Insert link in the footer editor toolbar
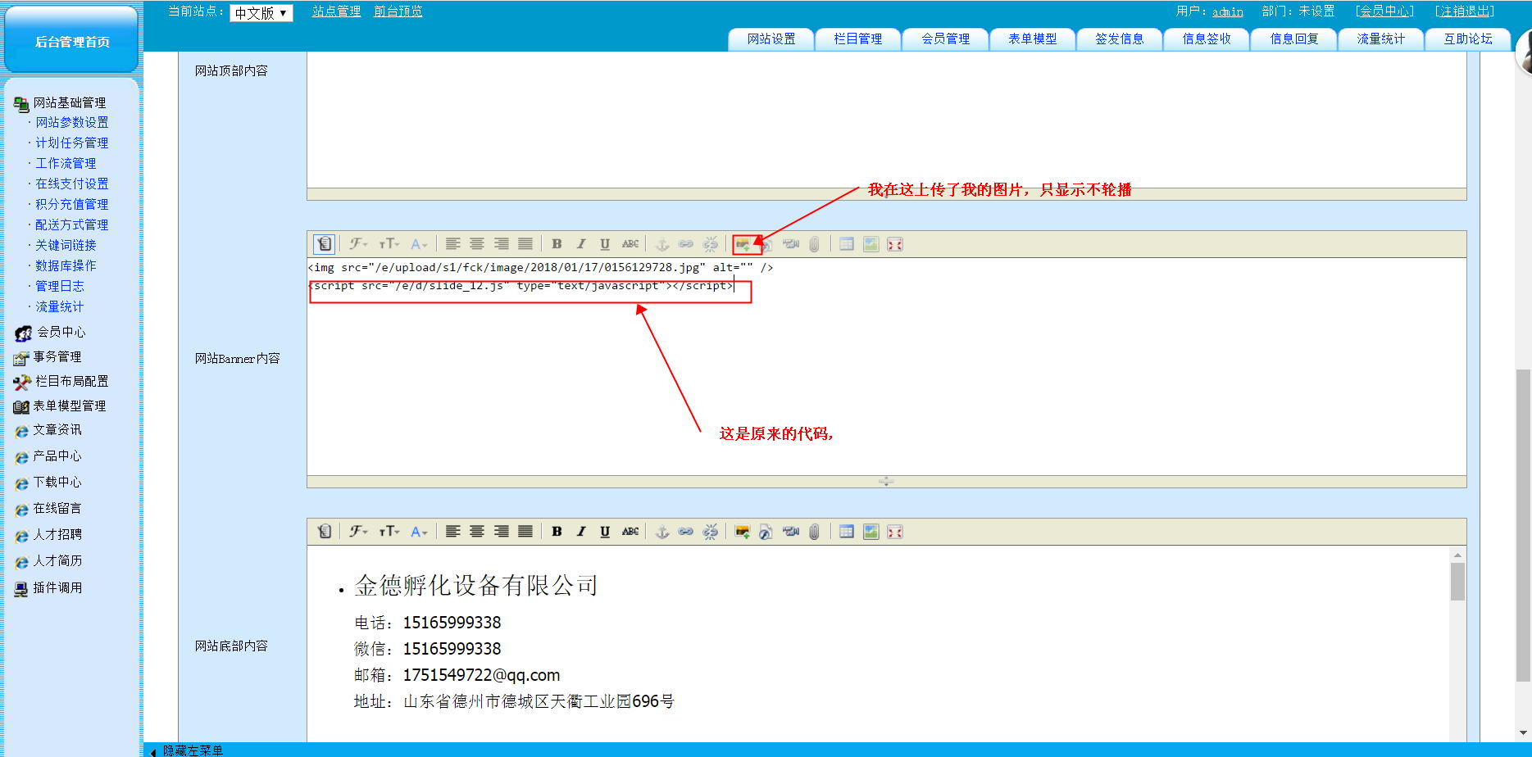 [686, 532]
